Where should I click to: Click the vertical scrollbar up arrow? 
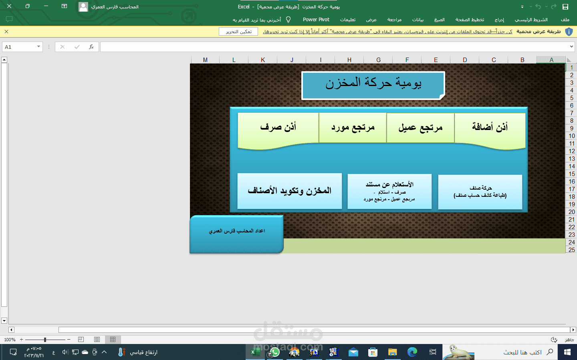(4, 60)
